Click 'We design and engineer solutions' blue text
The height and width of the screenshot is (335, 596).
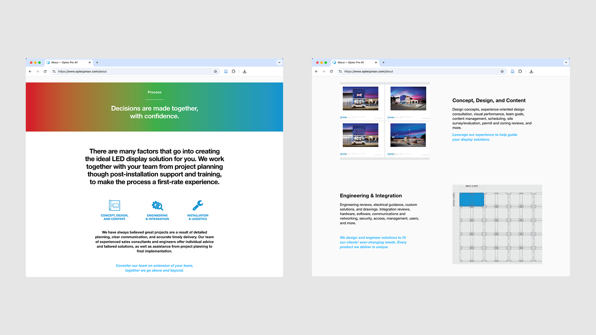point(373,242)
